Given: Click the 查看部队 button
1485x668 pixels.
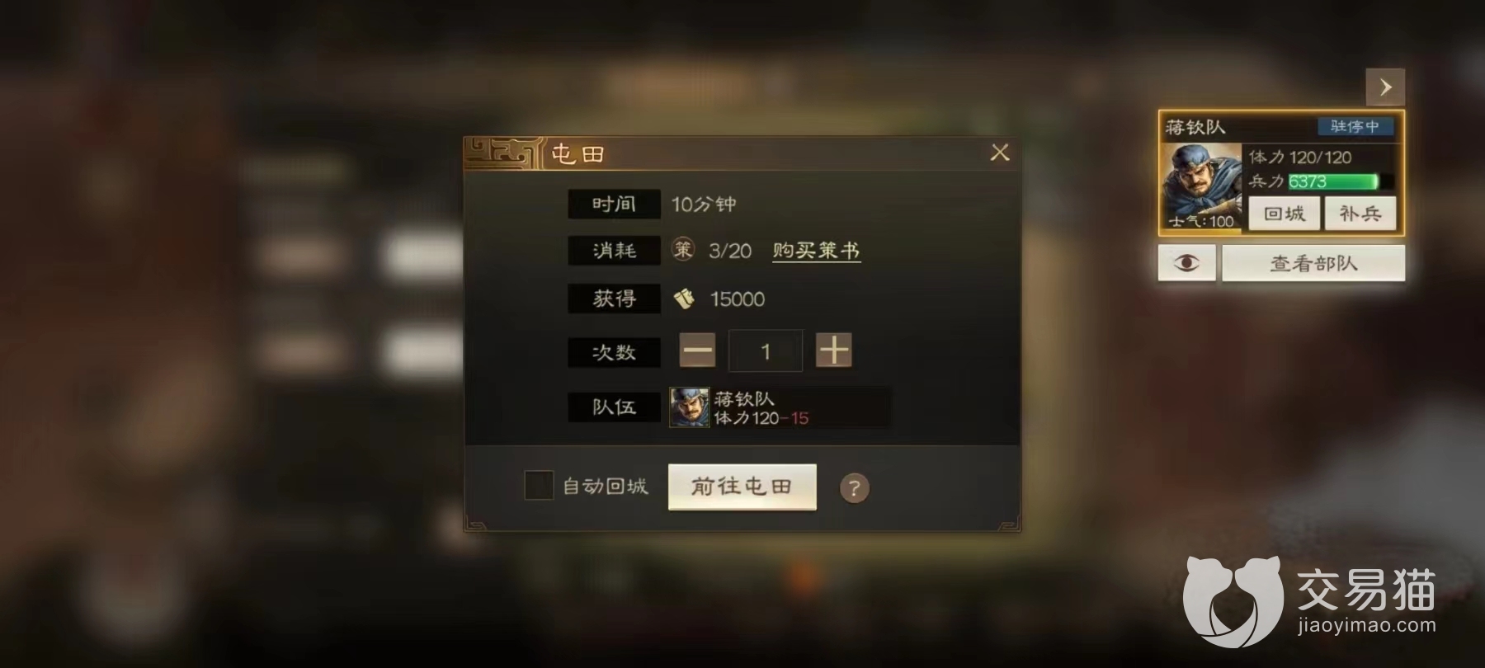Looking at the screenshot, I should tap(1313, 263).
